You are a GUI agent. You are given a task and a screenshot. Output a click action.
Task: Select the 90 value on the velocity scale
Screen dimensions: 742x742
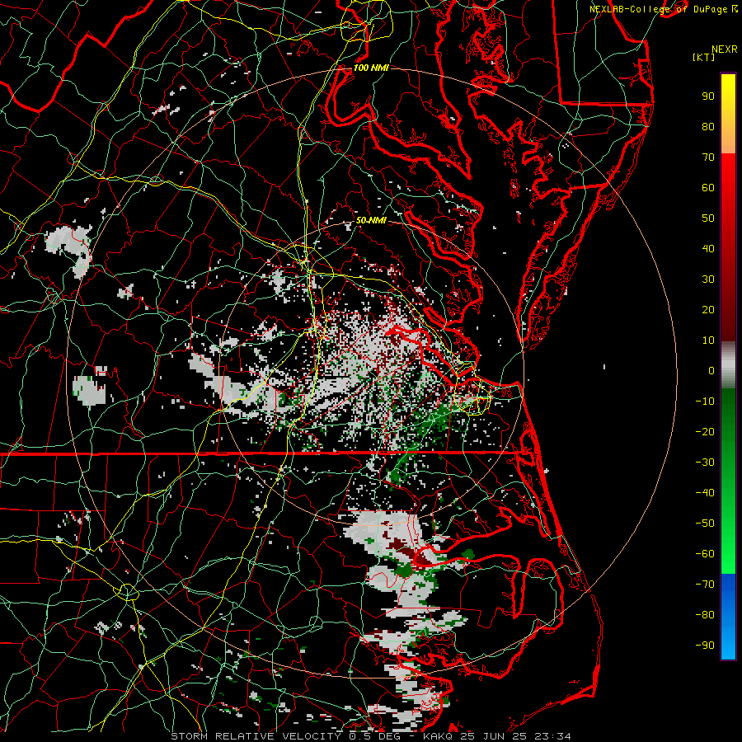pyautogui.click(x=708, y=96)
